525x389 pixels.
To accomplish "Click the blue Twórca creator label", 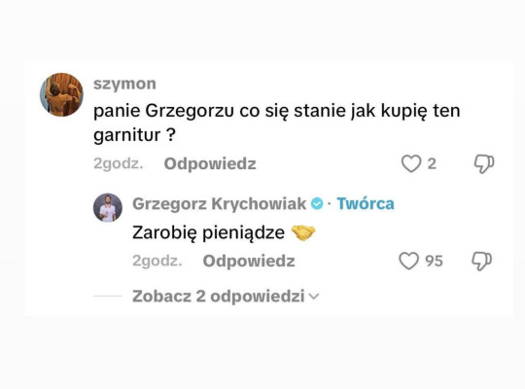I will (366, 203).
